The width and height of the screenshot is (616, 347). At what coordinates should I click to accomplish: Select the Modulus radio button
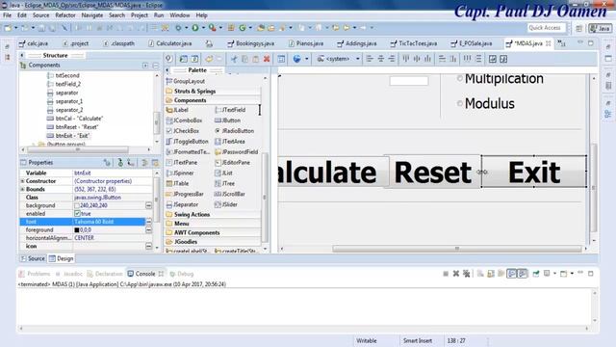pos(460,104)
